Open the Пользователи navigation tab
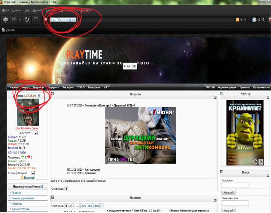Image resolution: width=271 pixels, height=213 pixels. coord(261,87)
